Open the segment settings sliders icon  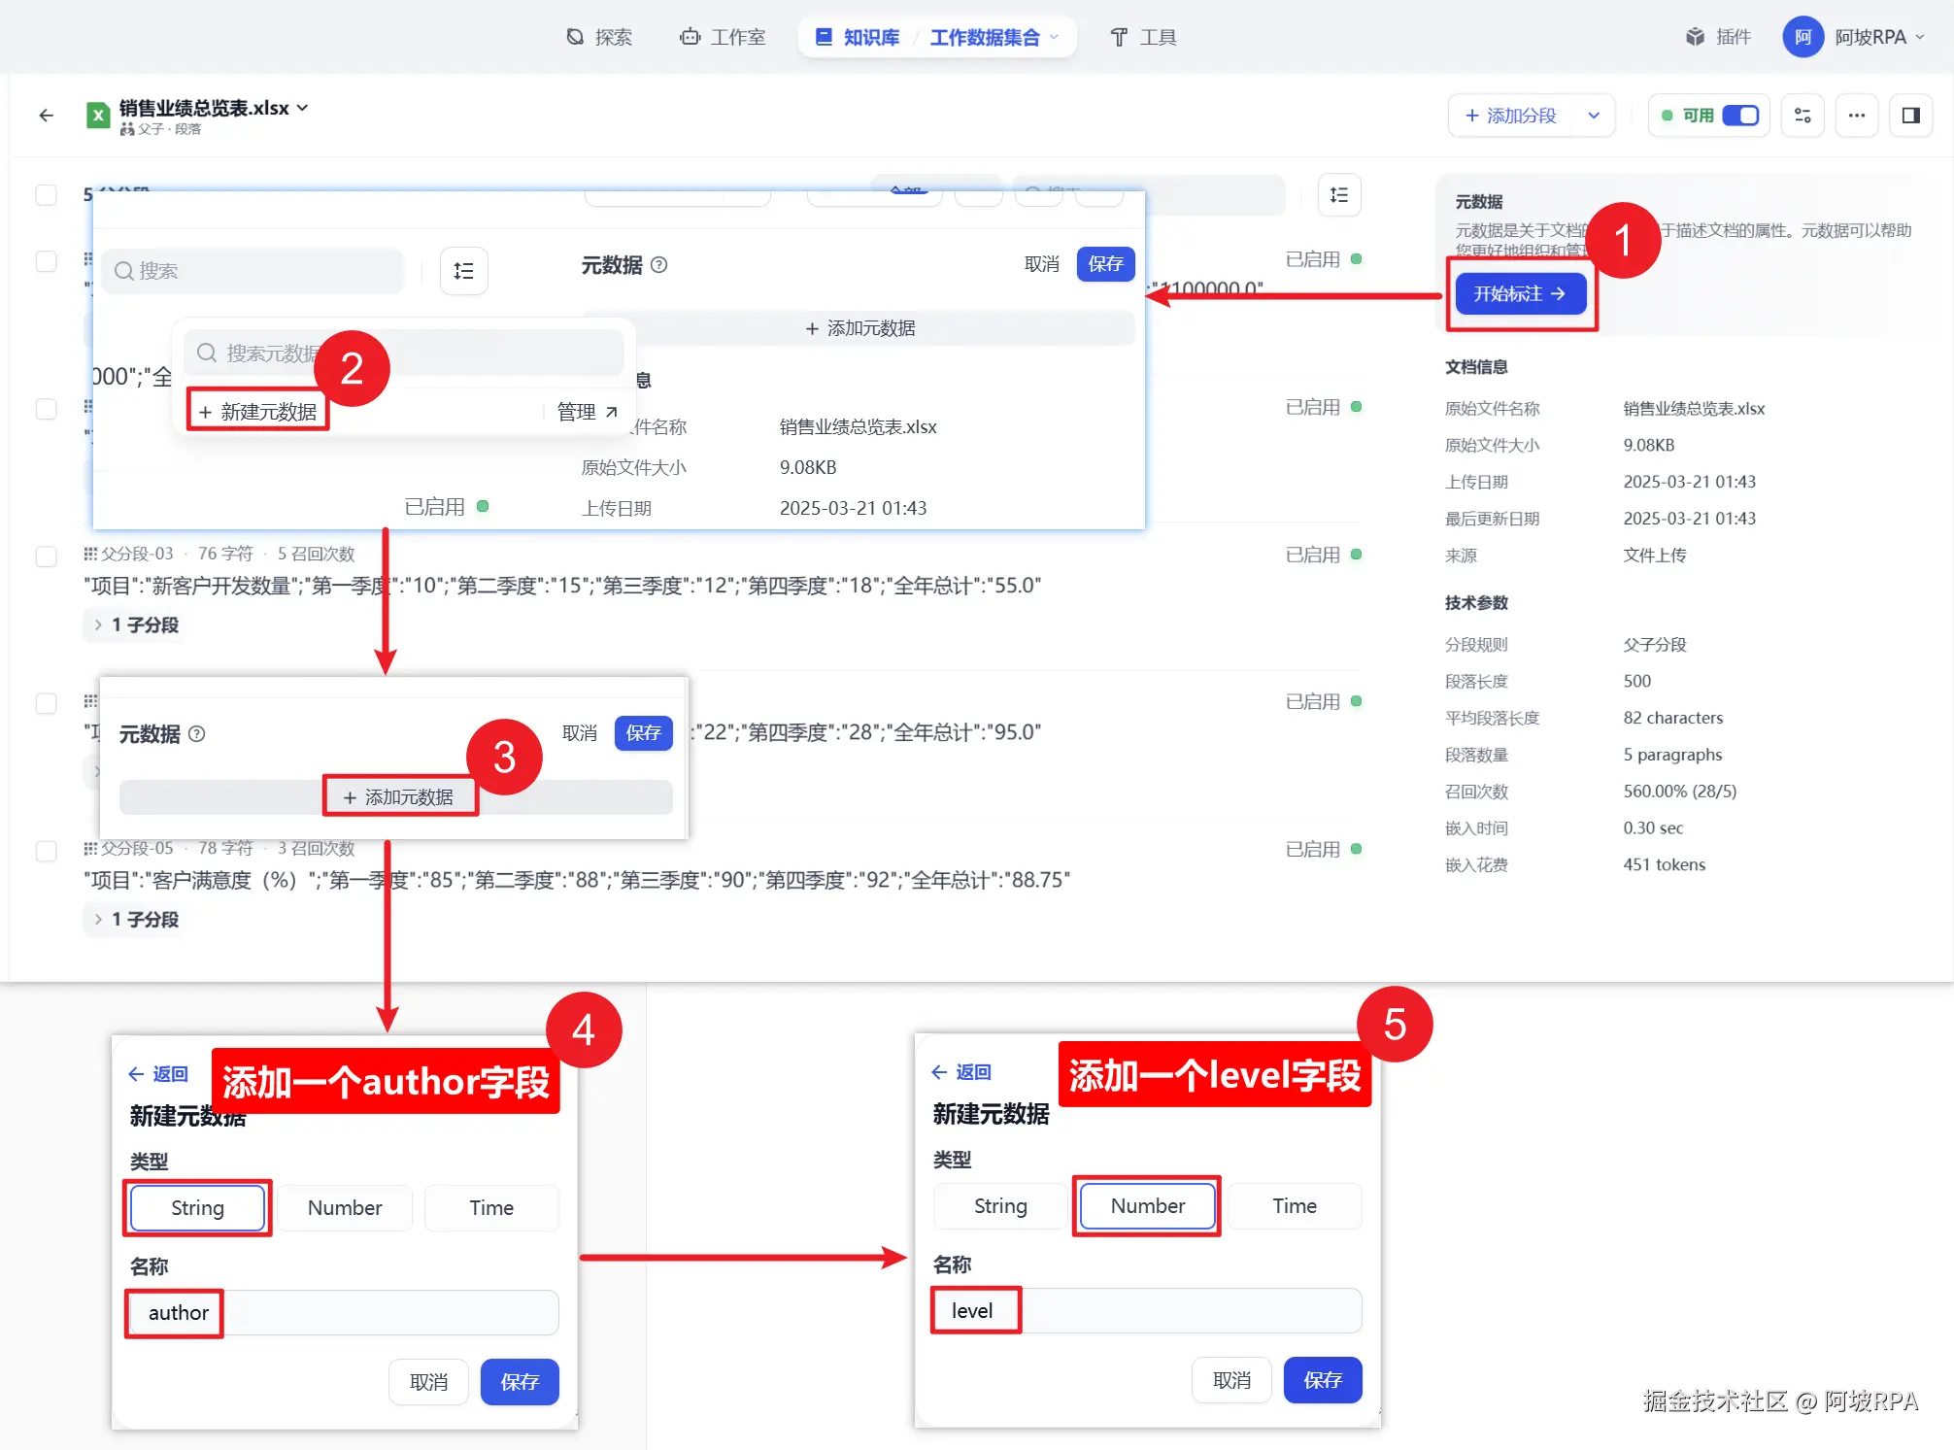(x=1802, y=116)
